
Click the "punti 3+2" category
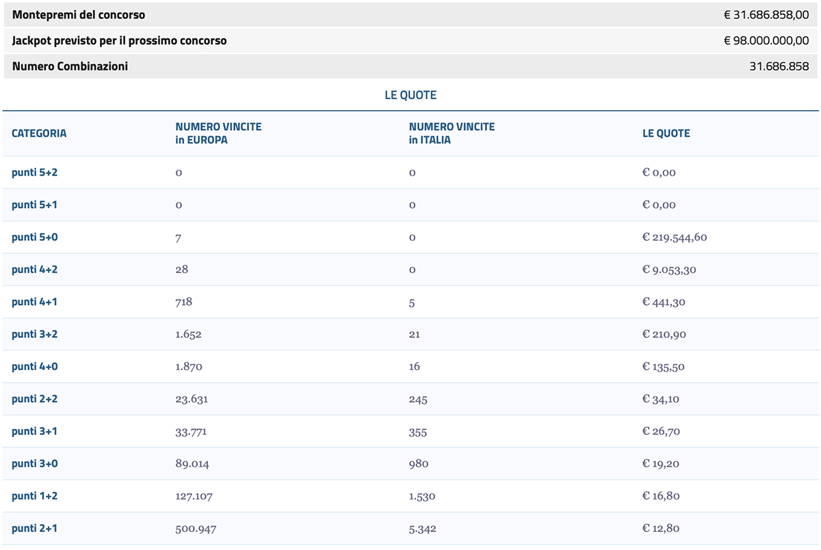[34, 334]
